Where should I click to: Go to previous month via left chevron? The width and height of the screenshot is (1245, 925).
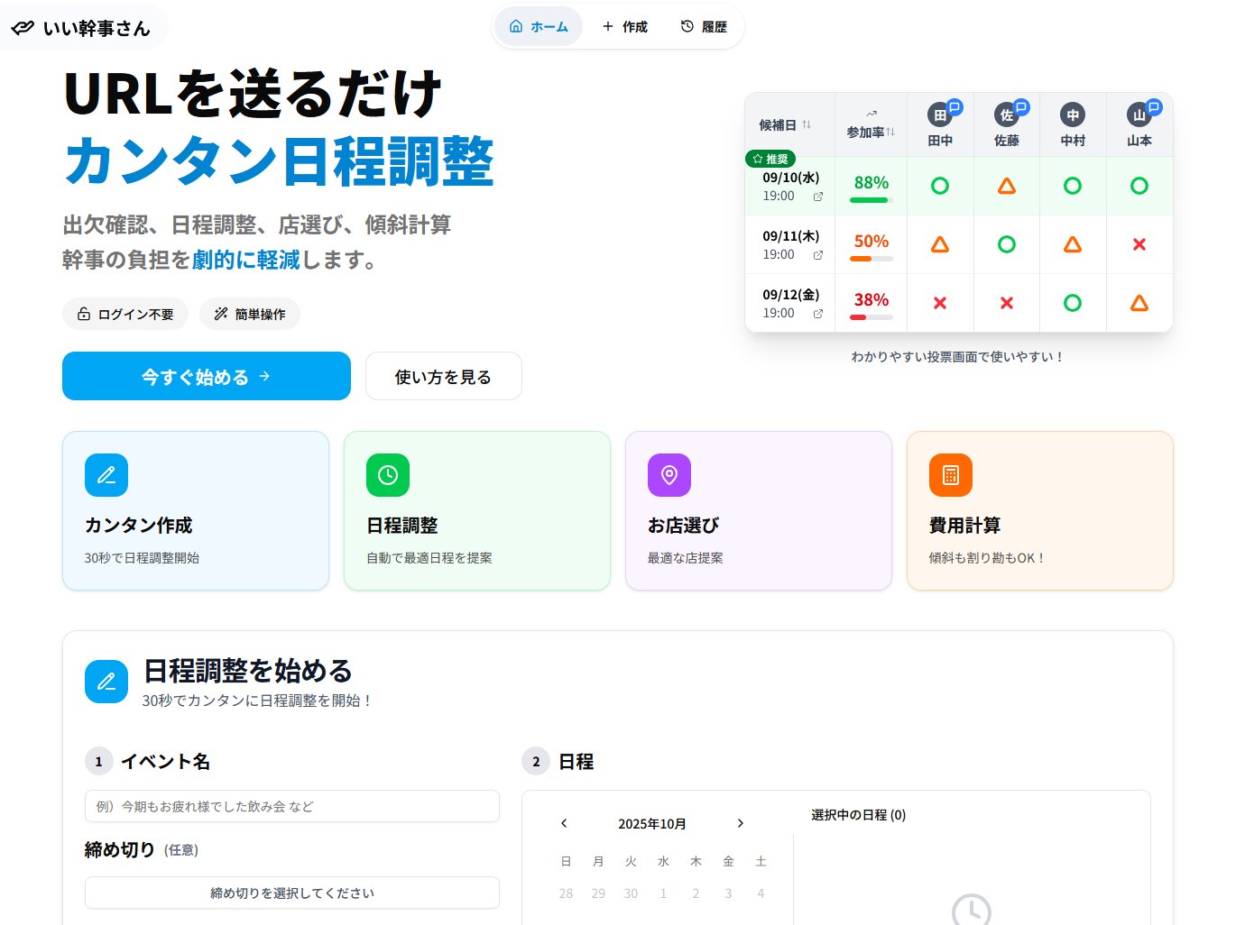[564, 823]
